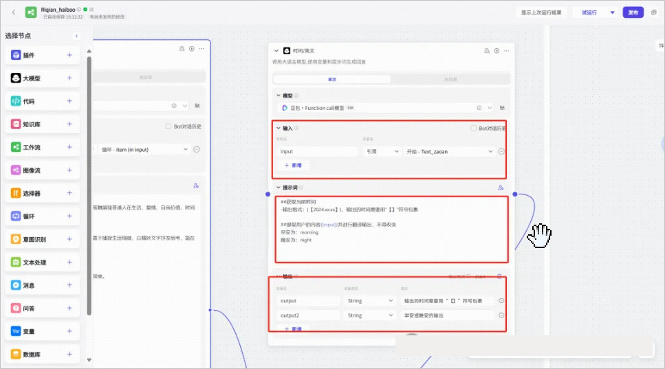Click the prompt library icon beside 提示词
This screenshot has width=665, height=369.
tap(501, 188)
